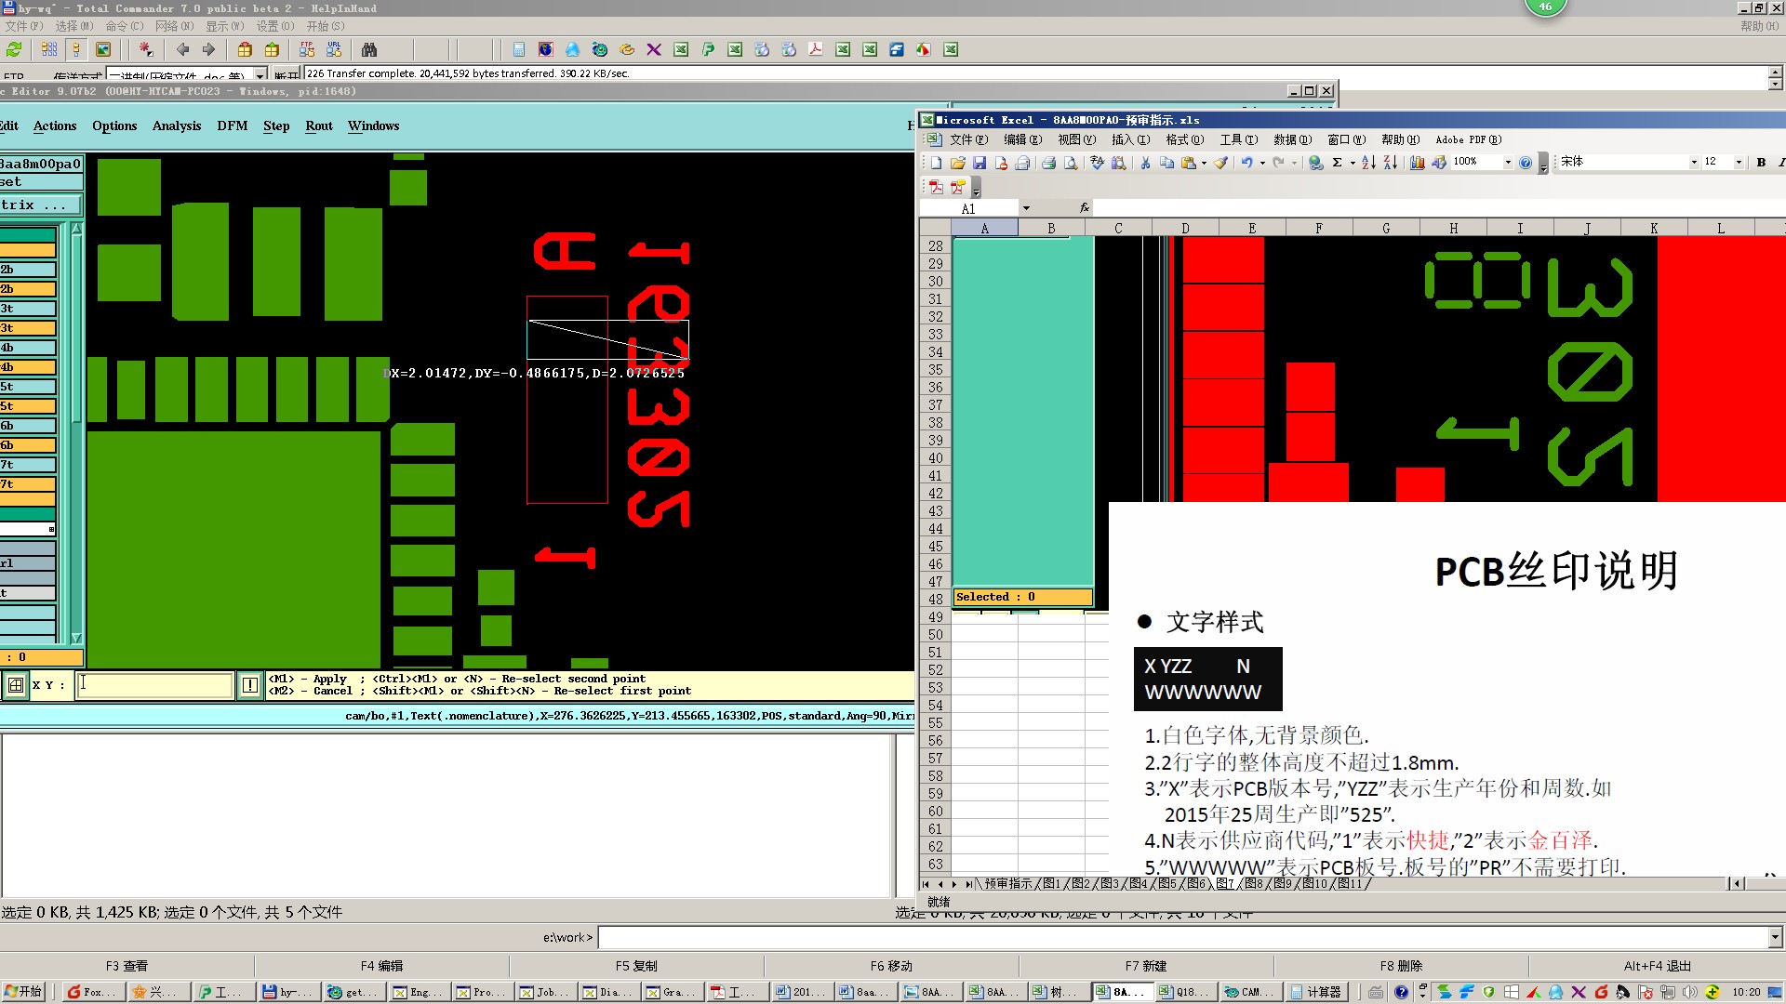This screenshot has height=1004, width=1786.
Task: Click Excel row 35 header
Action: pos(935,369)
